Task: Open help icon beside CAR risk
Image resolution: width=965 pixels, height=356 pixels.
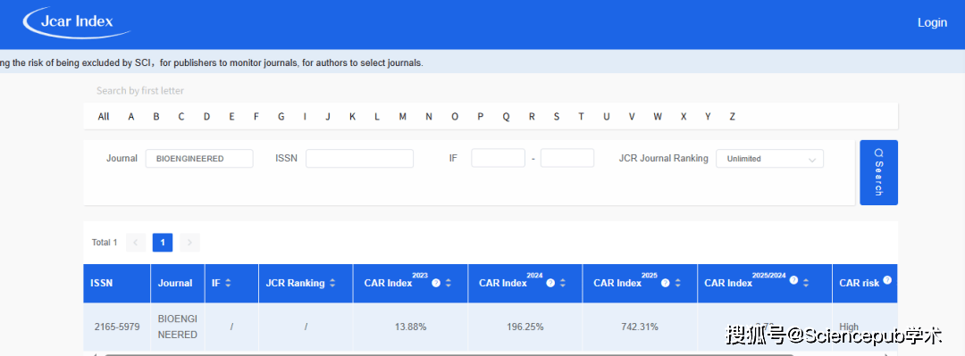Action: point(887,280)
